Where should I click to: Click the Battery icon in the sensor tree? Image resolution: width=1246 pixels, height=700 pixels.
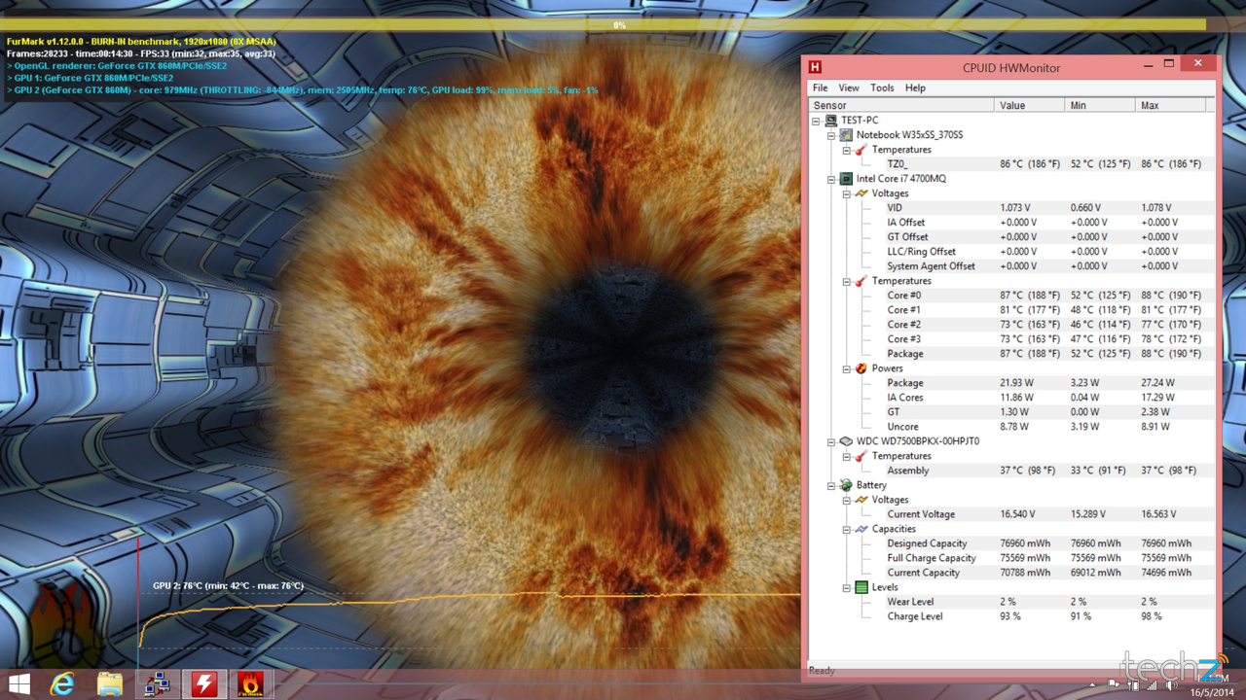(x=846, y=485)
